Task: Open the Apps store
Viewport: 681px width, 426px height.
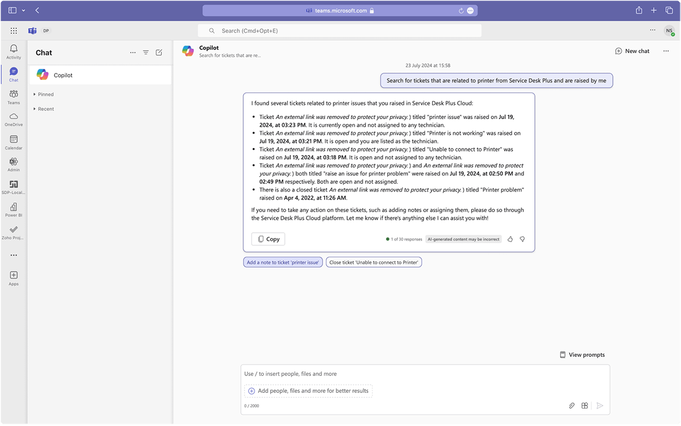Action: (x=14, y=279)
